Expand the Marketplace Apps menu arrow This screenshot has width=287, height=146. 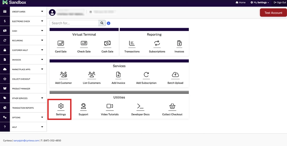tap(42, 69)
